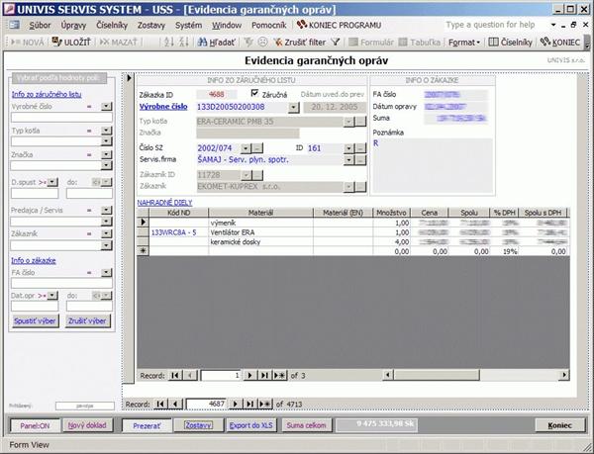Click the spare-parts scrollbar right arrow
Screen dimensions: 594x454
pyautogui.click(x=564, y=375)
